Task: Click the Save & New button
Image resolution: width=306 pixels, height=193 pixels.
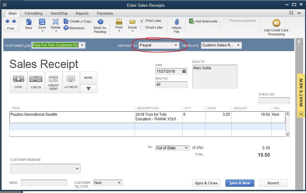Action: 240,183
